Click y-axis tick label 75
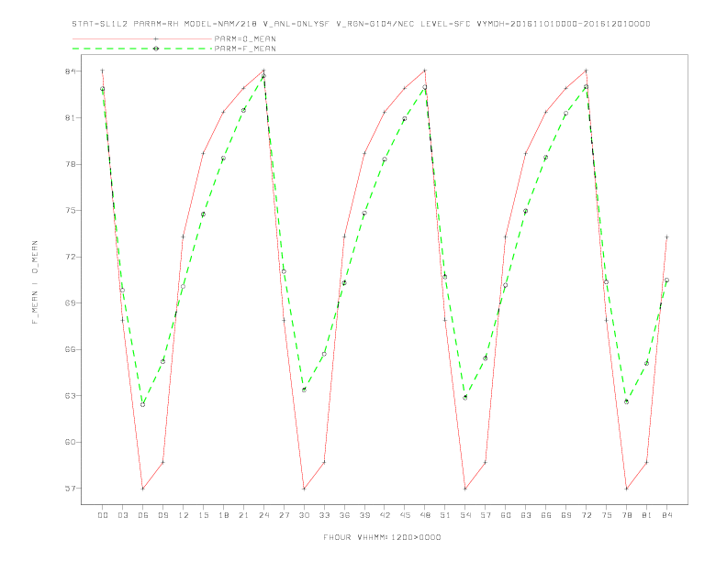 point(70,210)
